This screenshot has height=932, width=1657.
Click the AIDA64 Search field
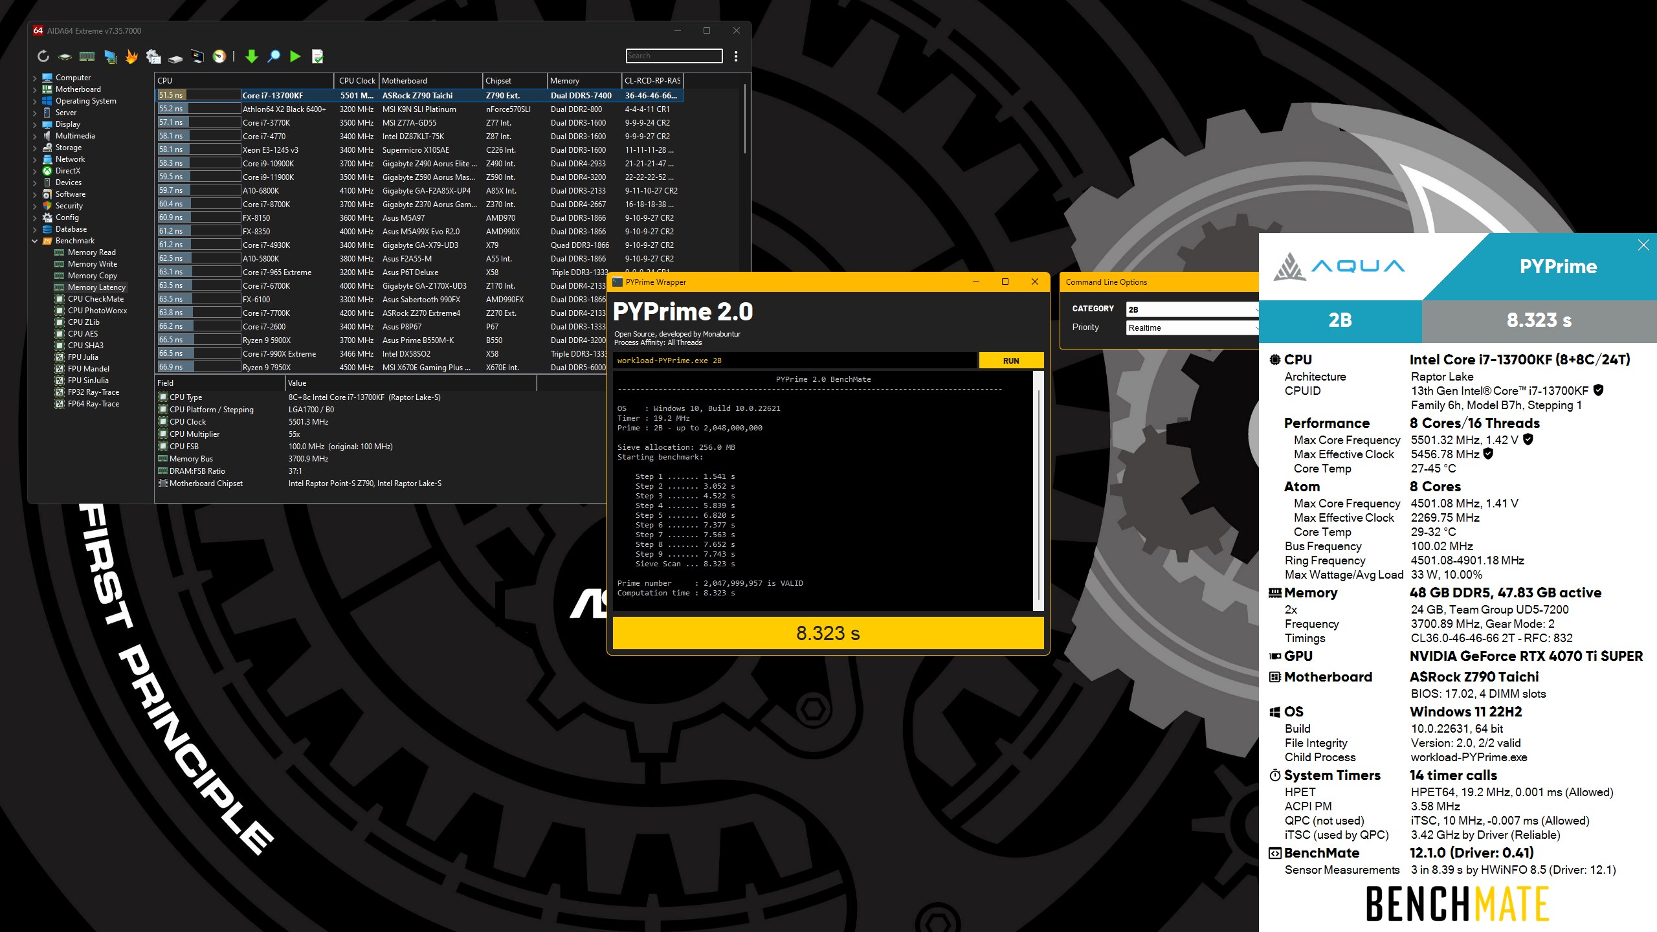pos(674,56)
